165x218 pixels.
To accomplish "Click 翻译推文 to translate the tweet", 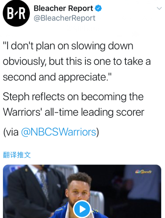I will [17, 155].
